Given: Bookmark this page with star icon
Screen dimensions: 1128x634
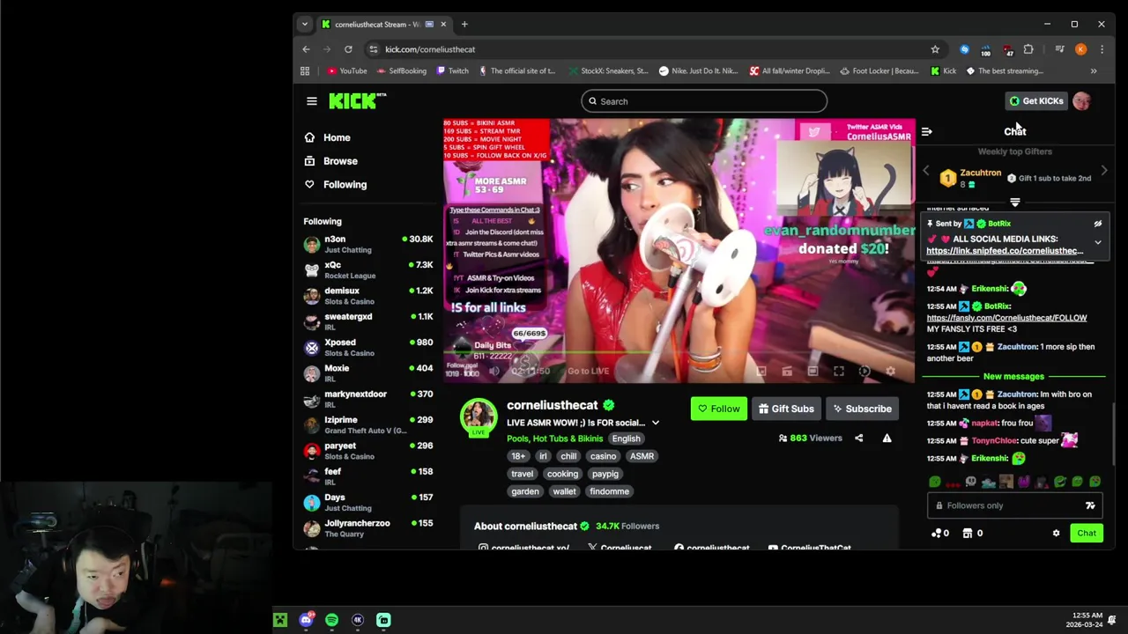Looking at the screenshot, I should pyautogui.click(x=935, y=49).
